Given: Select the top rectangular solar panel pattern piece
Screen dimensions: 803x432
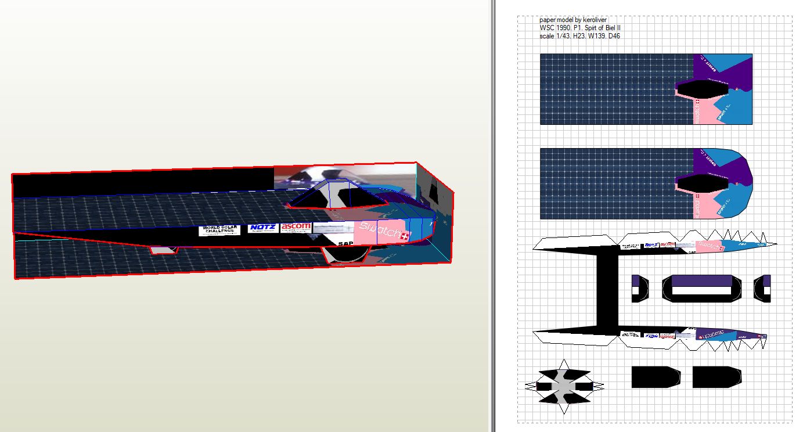Looking at the screenshot, I should (615, 89).
